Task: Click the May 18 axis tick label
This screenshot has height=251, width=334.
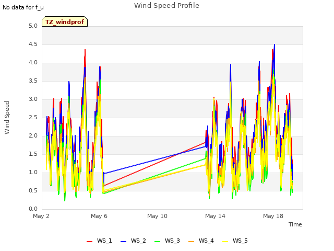Action: pos(273,216)
